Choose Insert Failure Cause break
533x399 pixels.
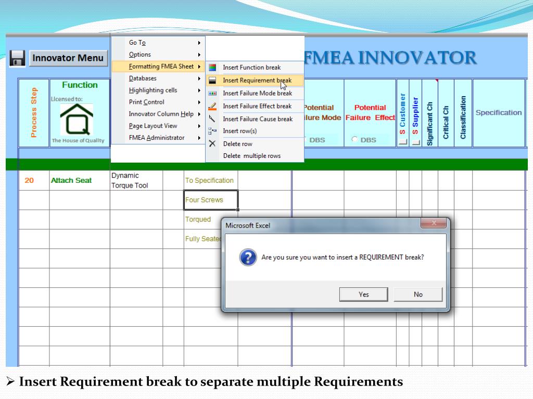point(255,119)
